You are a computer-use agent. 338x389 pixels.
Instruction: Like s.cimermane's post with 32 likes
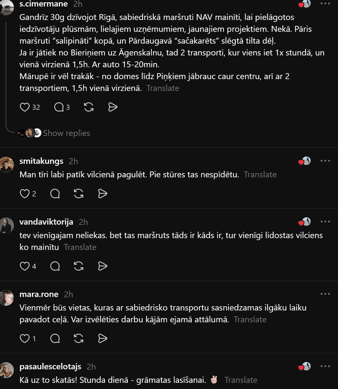[25, 107]
